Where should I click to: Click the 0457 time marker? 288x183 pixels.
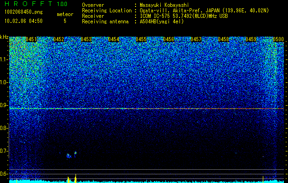tap(196, 39)
